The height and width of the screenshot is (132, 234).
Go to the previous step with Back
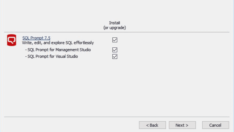[x=152, y=125]
